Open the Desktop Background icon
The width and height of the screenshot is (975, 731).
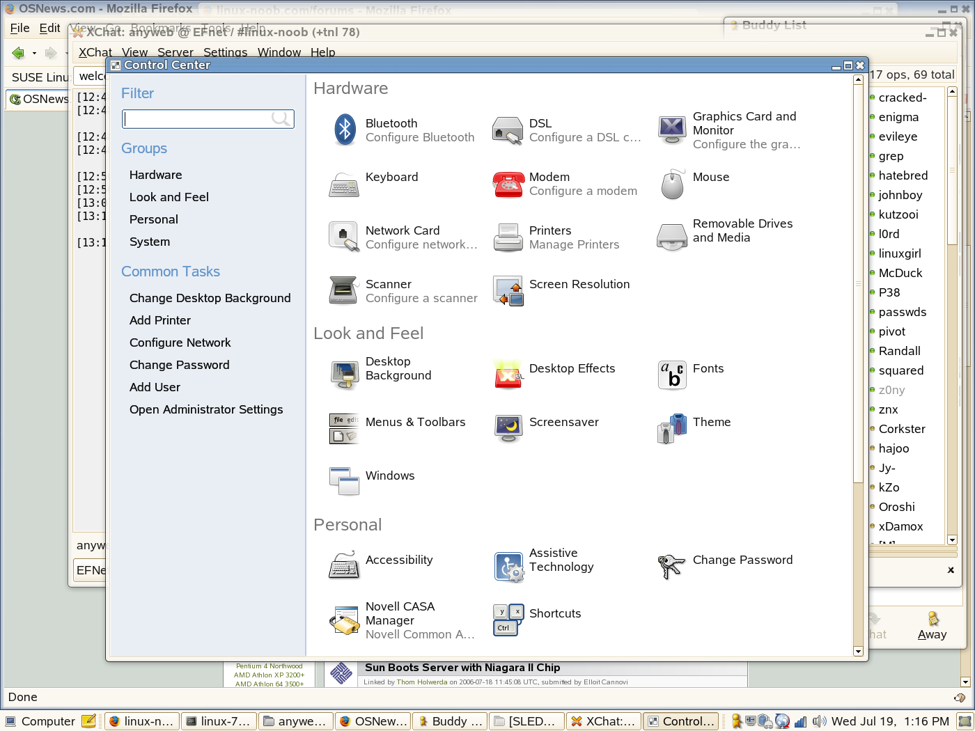click(344, 375)
